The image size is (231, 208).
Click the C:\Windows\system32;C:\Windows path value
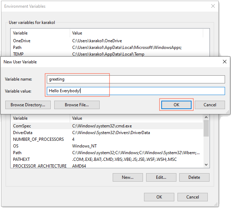[136, 153]
